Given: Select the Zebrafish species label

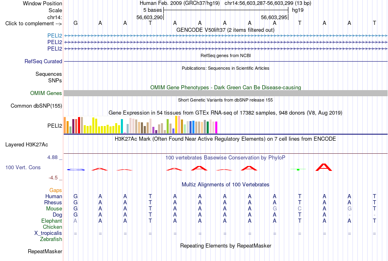Looking at the screenshot, I should [x=51, y=239].
